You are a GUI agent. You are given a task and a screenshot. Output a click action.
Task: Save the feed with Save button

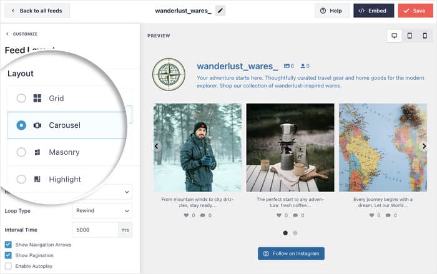(415, 11)
